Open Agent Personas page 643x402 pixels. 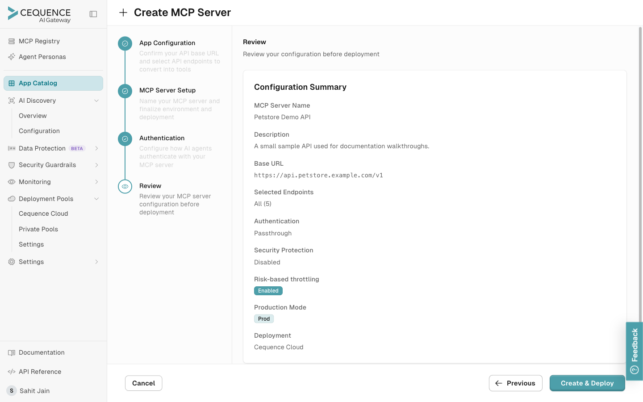(53, 57)
